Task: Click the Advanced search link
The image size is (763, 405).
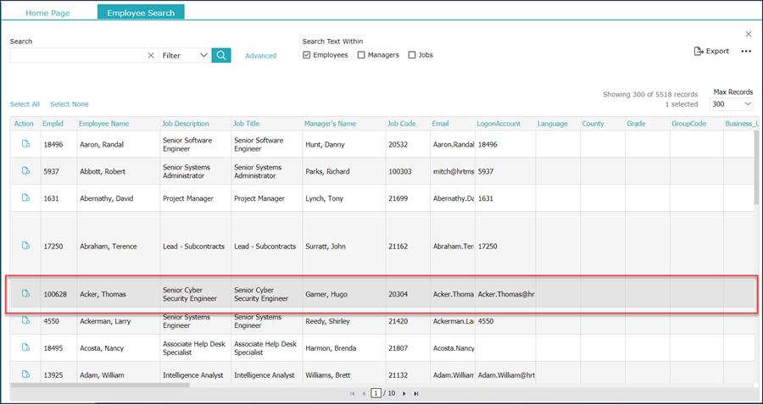Action: pyautogui.click(x=260, y=56)
